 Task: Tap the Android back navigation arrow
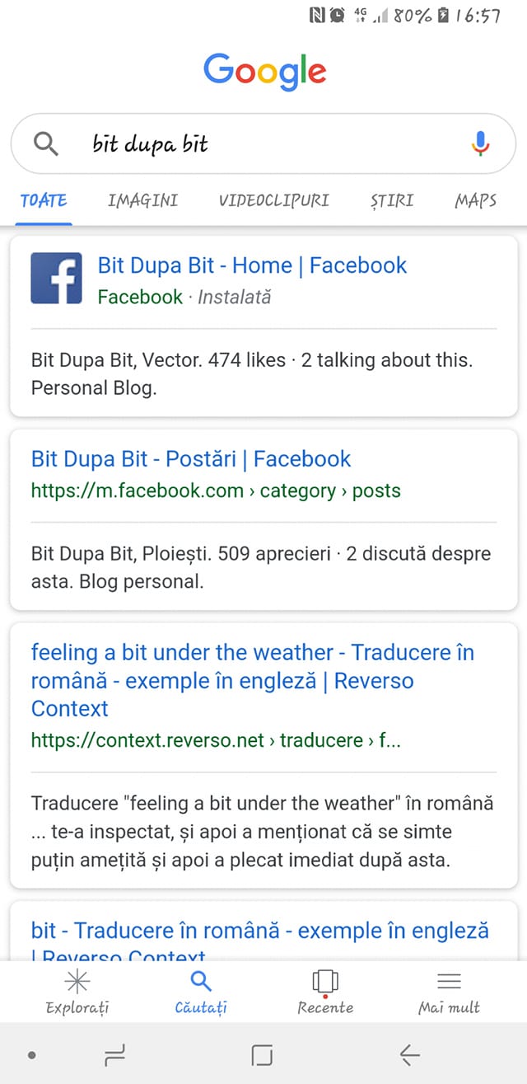[409, 1054]
